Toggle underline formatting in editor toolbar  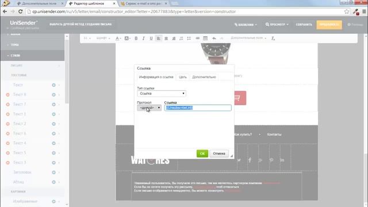coord(151,39)
